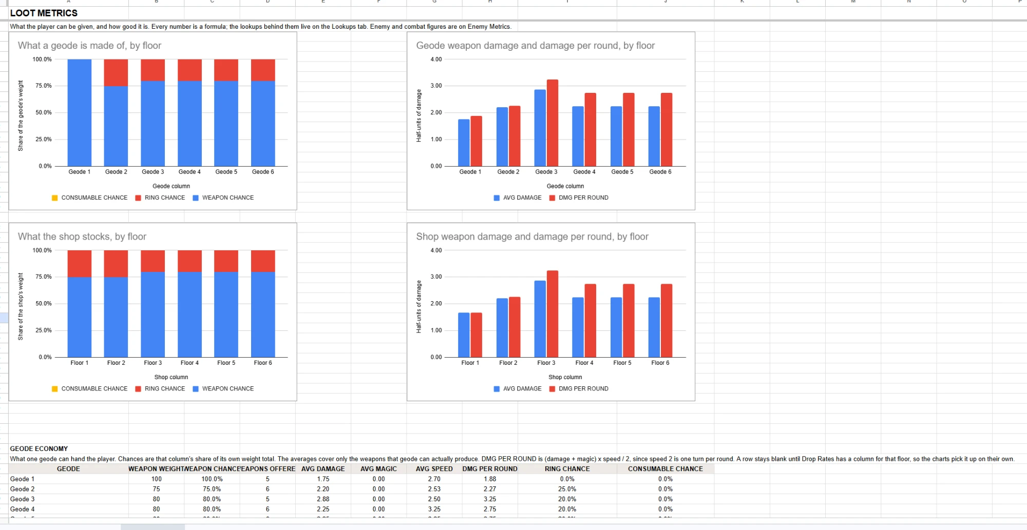
Task: Select the Geode 4 damage per round cell "2.75"
Action: coord(490,509)
